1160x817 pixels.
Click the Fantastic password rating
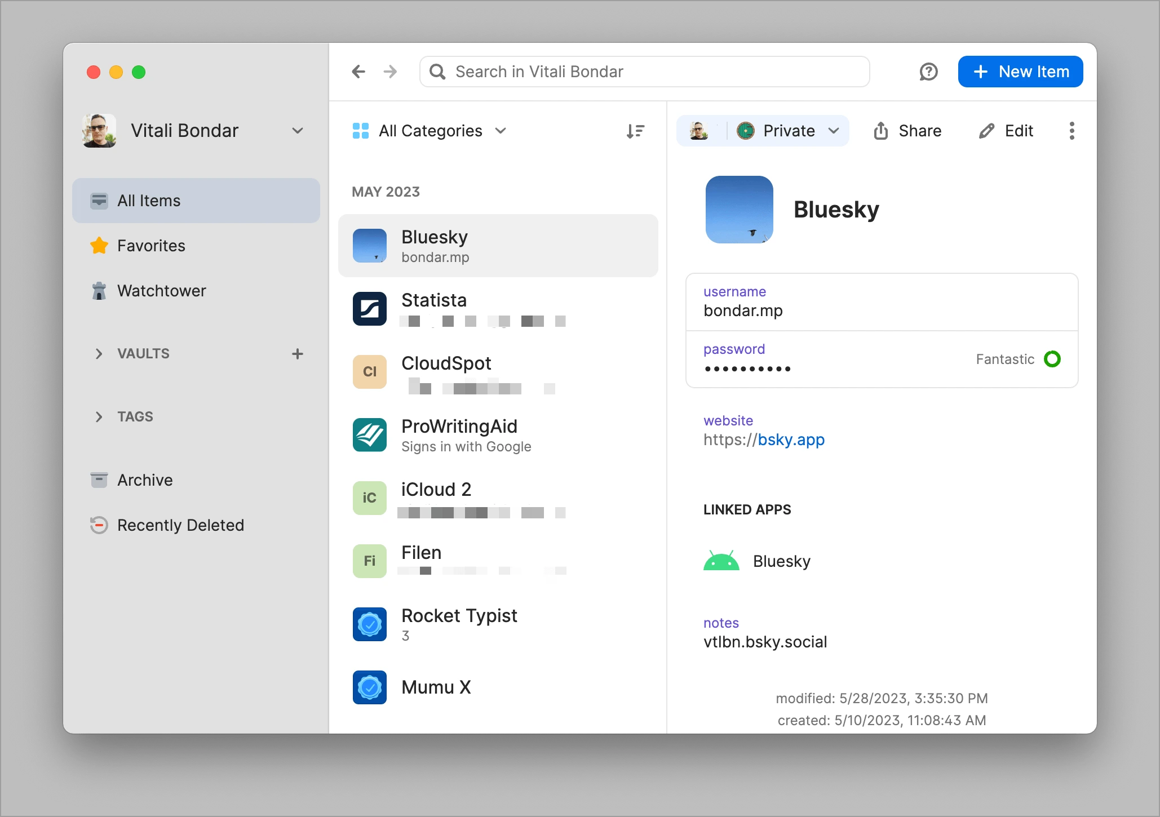(1004, 359)
